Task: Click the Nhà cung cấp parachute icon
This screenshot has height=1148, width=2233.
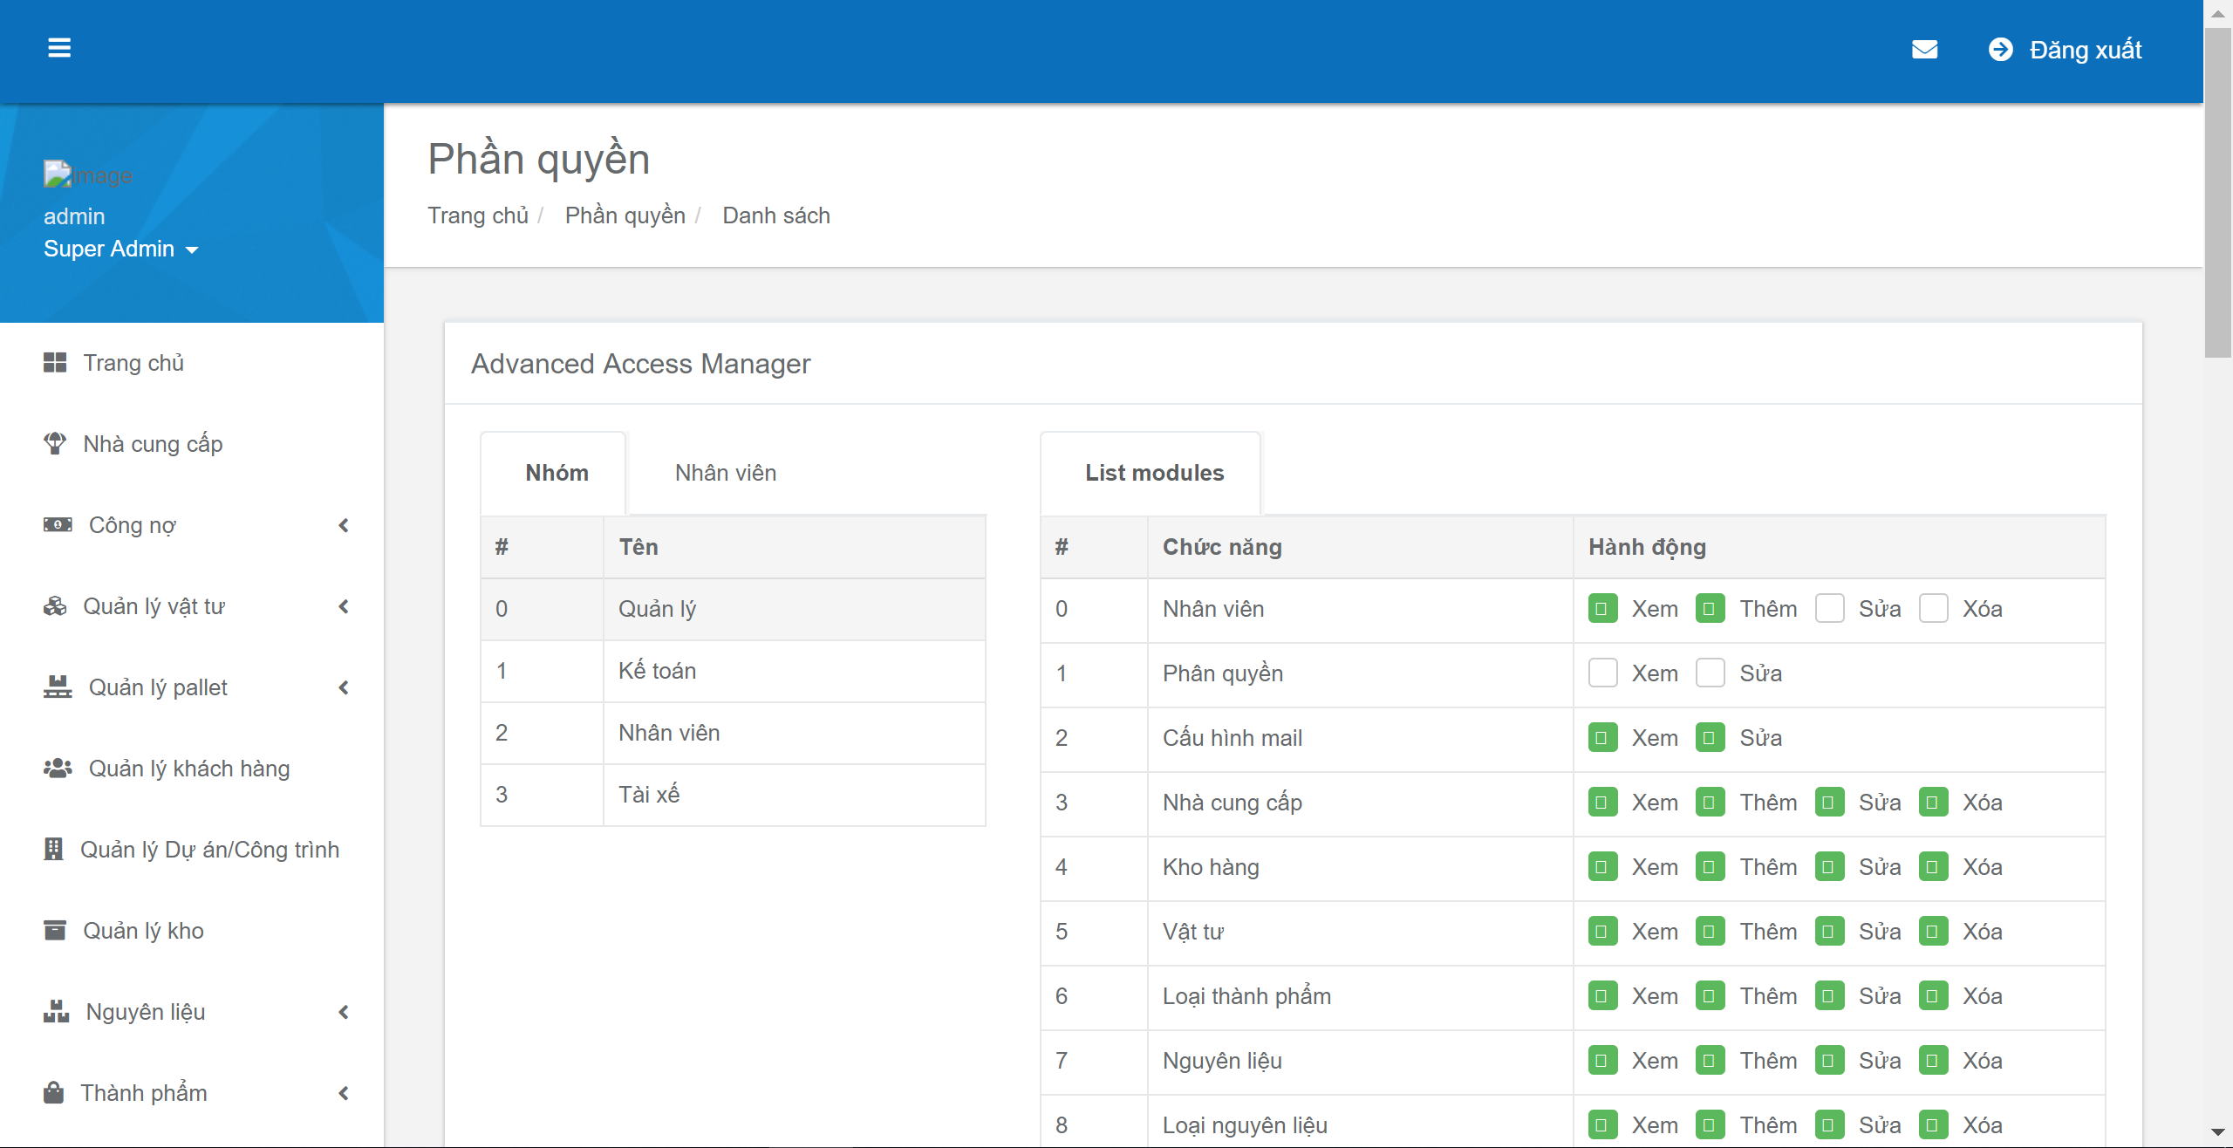Action: (55, 443)
